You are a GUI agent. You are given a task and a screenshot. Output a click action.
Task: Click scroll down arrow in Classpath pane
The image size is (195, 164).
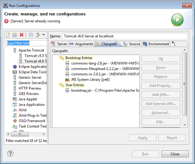click(x=185, y=125)
